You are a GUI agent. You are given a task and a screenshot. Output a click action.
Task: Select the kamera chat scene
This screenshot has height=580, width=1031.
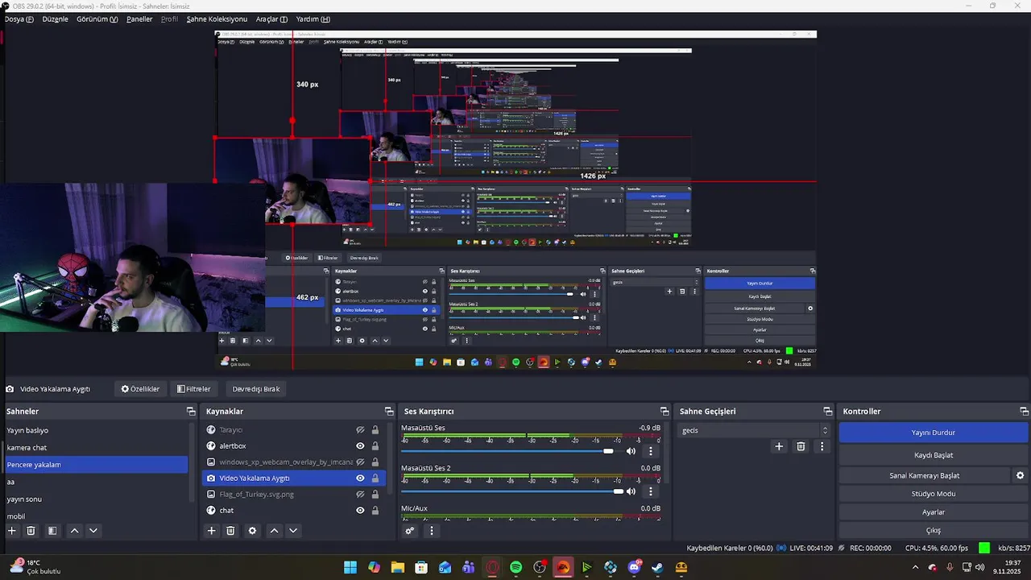point(95,447)
